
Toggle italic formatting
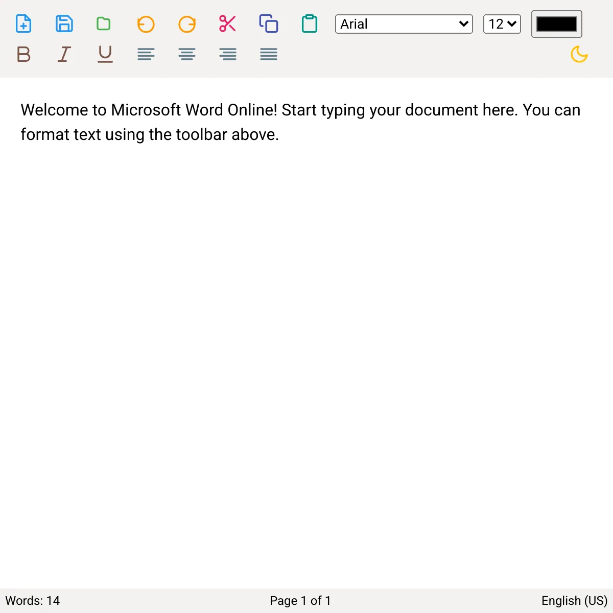pyautogui.click(x=64, y=54)
